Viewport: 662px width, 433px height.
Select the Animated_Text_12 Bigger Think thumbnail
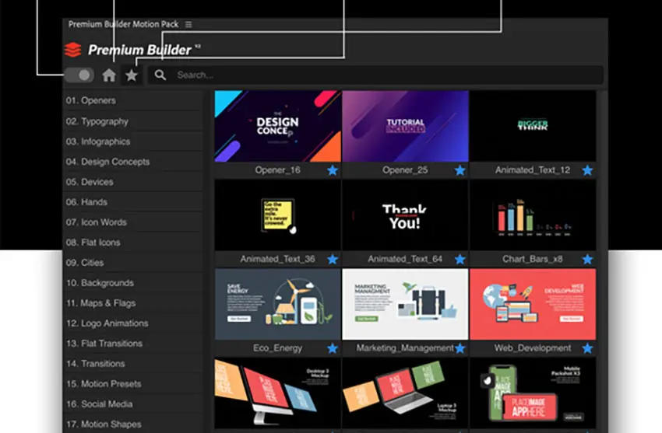(533, 127)
